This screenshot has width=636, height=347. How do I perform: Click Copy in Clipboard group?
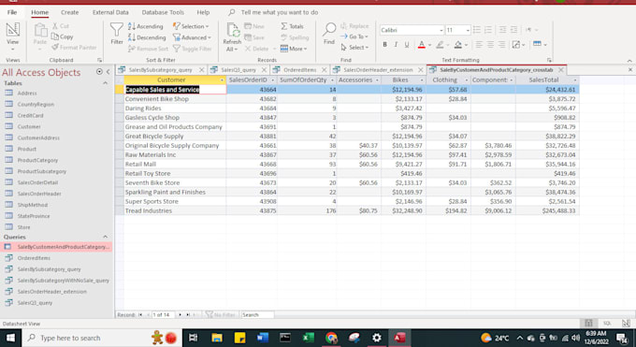[63, 36]
